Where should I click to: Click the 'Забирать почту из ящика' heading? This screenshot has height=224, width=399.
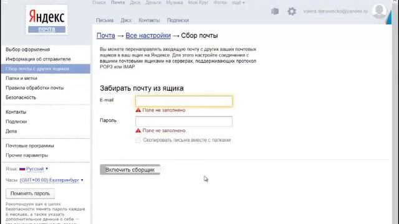click(x=142, y=88)
